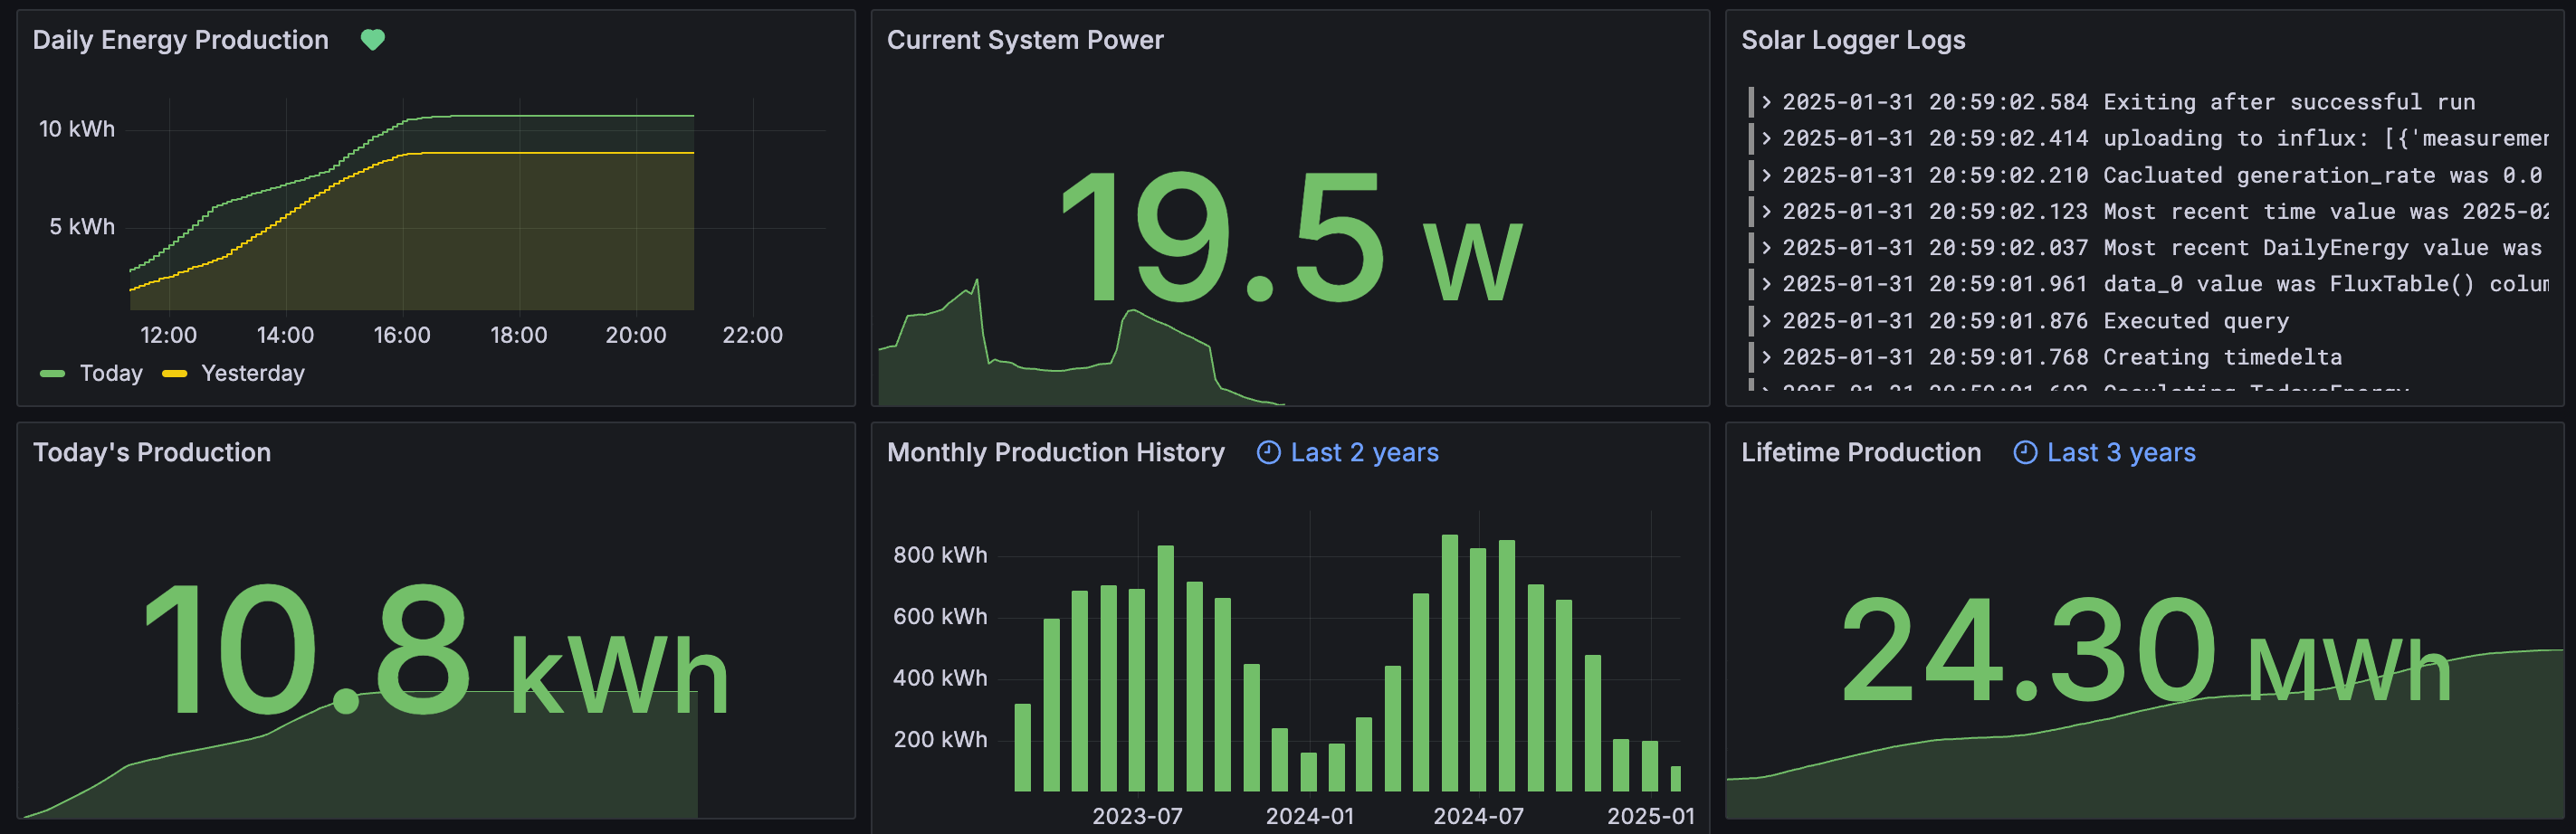Screen dimensions: 2576x834
Task: Expand the "Cacluated generation_rate" log entry
Action: (1767, 175)
